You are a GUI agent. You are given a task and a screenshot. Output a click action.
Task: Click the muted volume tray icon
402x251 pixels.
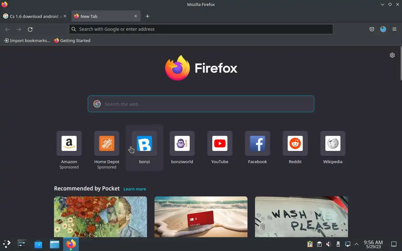coord(329,244)
